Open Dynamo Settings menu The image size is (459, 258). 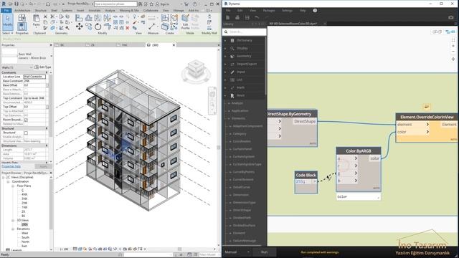[287, 10]
